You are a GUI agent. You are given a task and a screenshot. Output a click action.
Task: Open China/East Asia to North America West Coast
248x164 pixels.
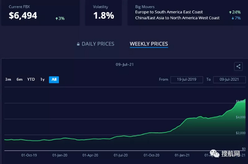click(x=177, y=18)
